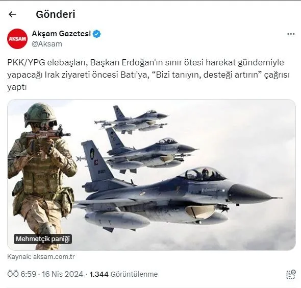
Task: Click the topmost F-16 jet in the photo
Action: coord(133,120)
